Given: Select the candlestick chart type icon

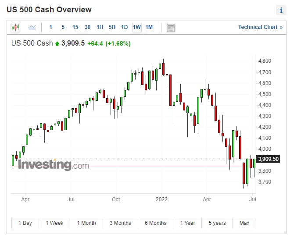Looking at the screenshot, I should click(x=15, y=28).
